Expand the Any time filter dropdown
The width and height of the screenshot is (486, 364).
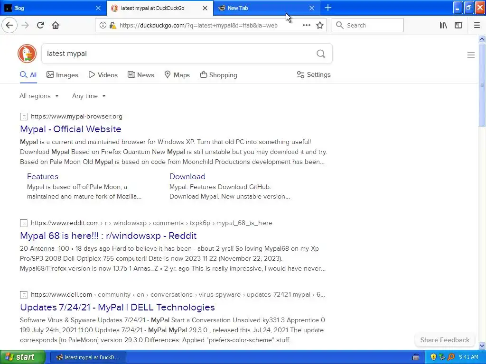coord(89,96)
